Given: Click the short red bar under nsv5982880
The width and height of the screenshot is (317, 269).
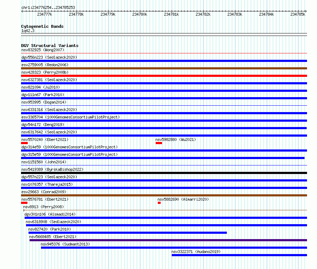Looking at the screenshot, I should click(159, 143).
